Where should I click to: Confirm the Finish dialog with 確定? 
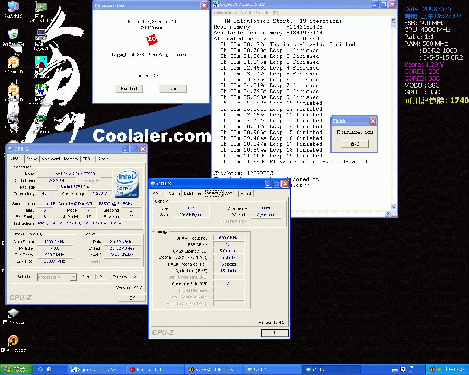click(355, 144)
